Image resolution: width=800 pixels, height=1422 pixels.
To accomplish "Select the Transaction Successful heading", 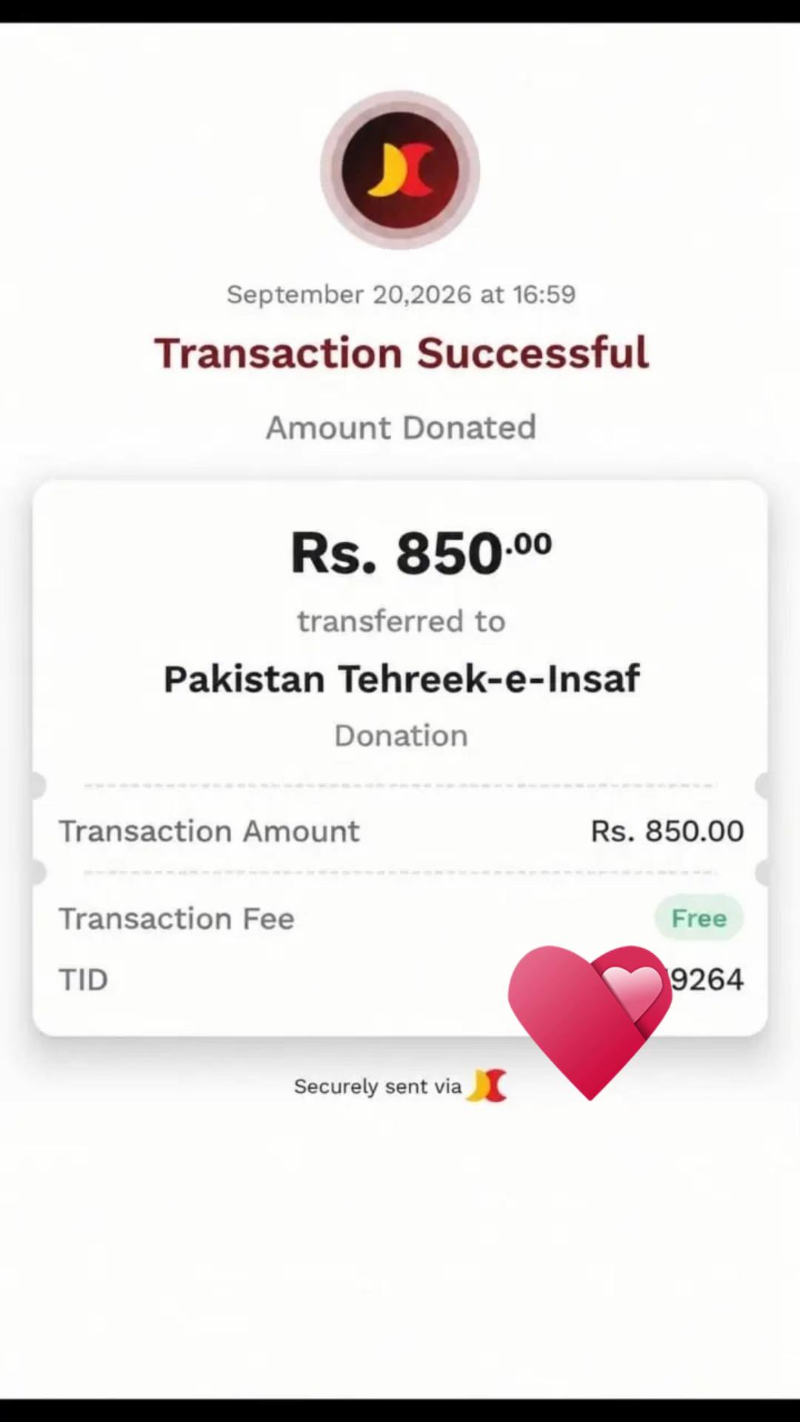I will (x=401, y=353).
